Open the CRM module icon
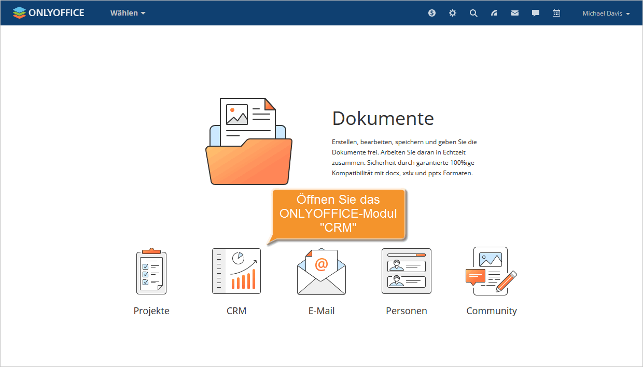 click(x=236, y=271)
